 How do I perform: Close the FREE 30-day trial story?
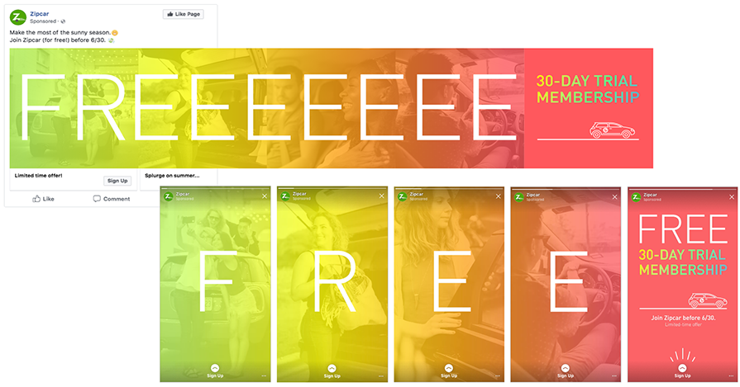pos(732,196)
